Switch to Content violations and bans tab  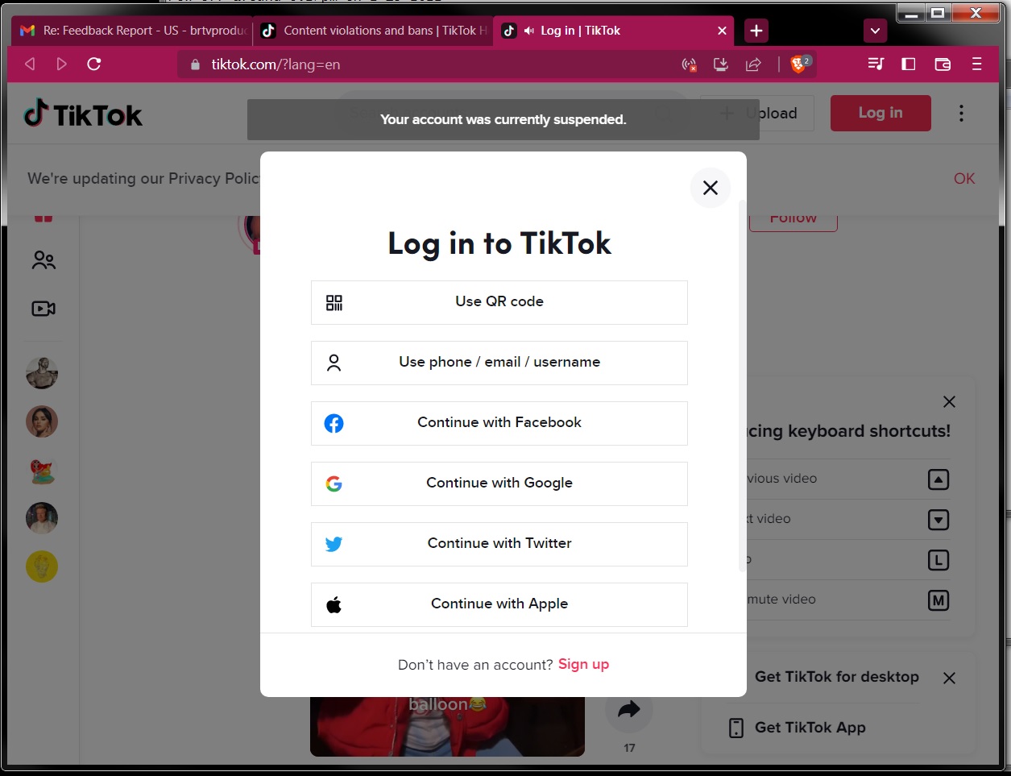[x=373, y=31]
